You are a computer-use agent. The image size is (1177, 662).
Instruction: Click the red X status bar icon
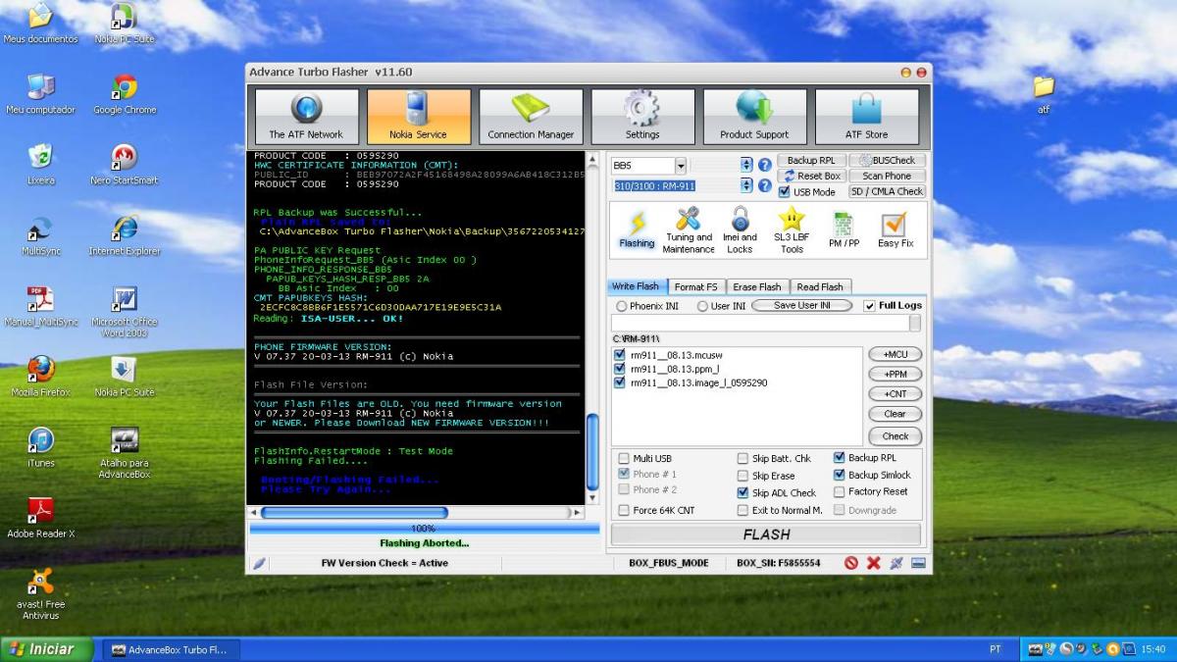tap(874, 563)
